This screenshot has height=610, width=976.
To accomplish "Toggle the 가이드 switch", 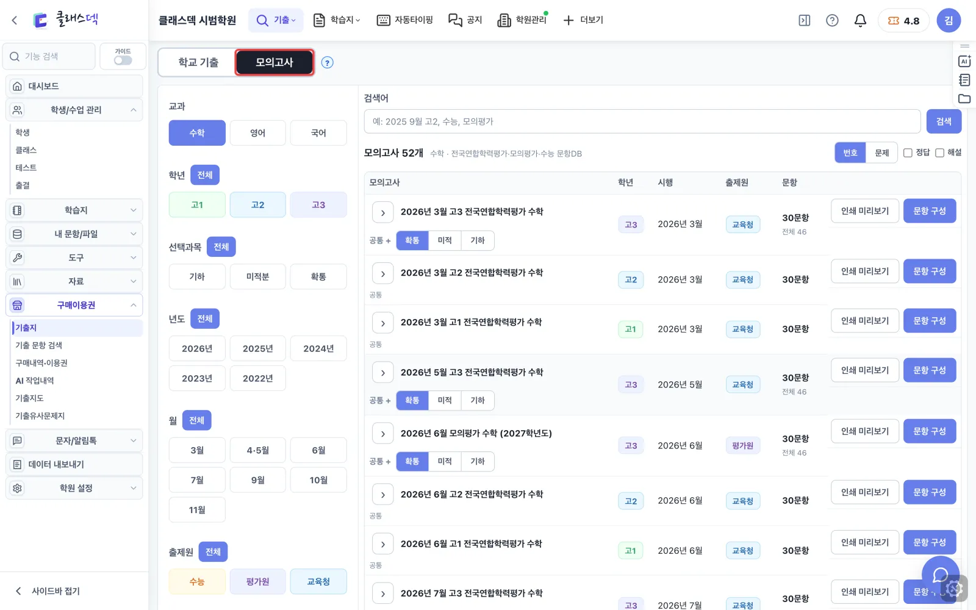I will pyautogui.click(x=123, y=60).
